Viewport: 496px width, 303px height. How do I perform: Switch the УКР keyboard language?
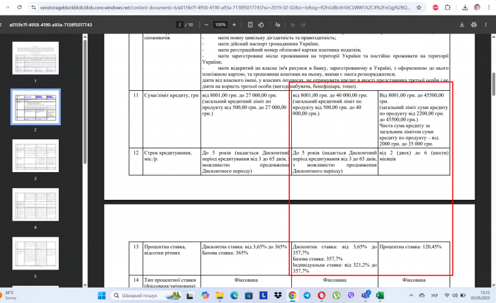(x=434, y=295)
